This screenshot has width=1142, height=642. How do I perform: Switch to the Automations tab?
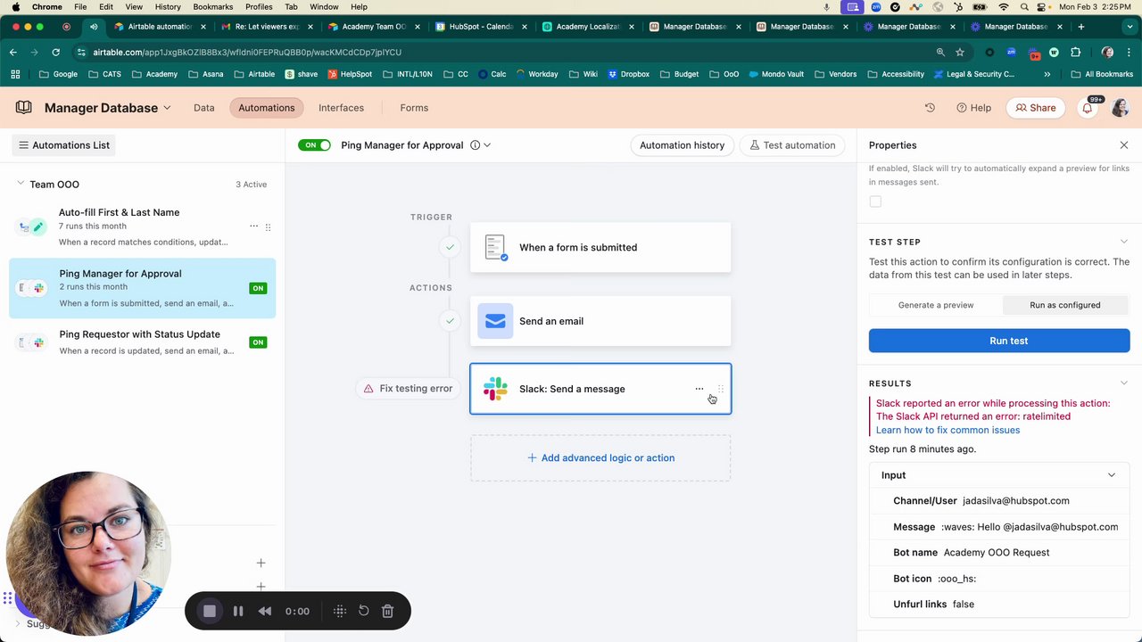pos(266,108)
